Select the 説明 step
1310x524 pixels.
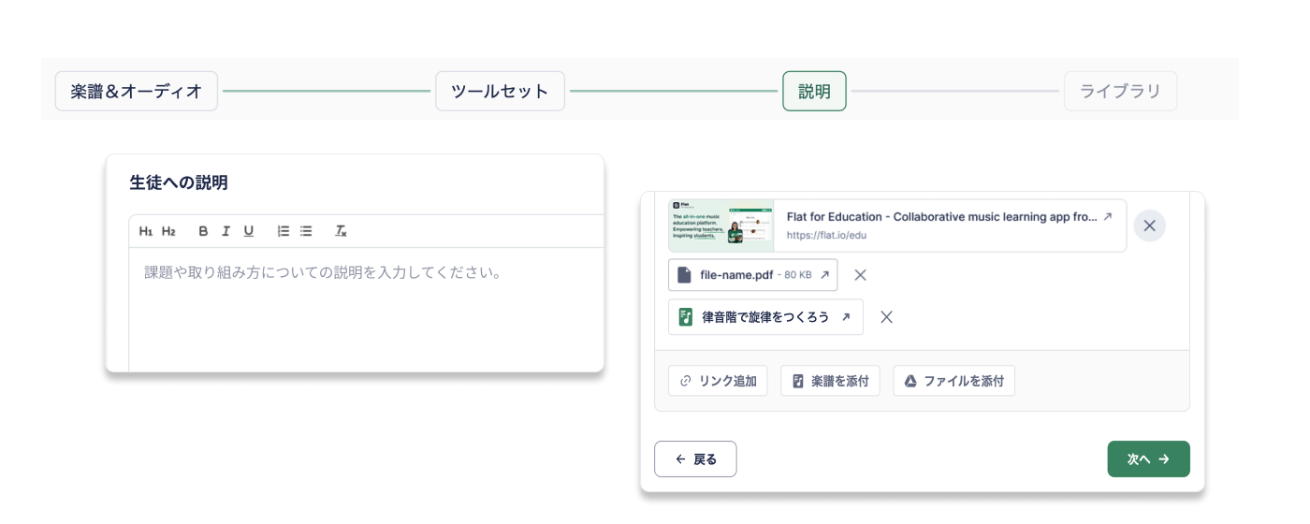pos(814,91)
